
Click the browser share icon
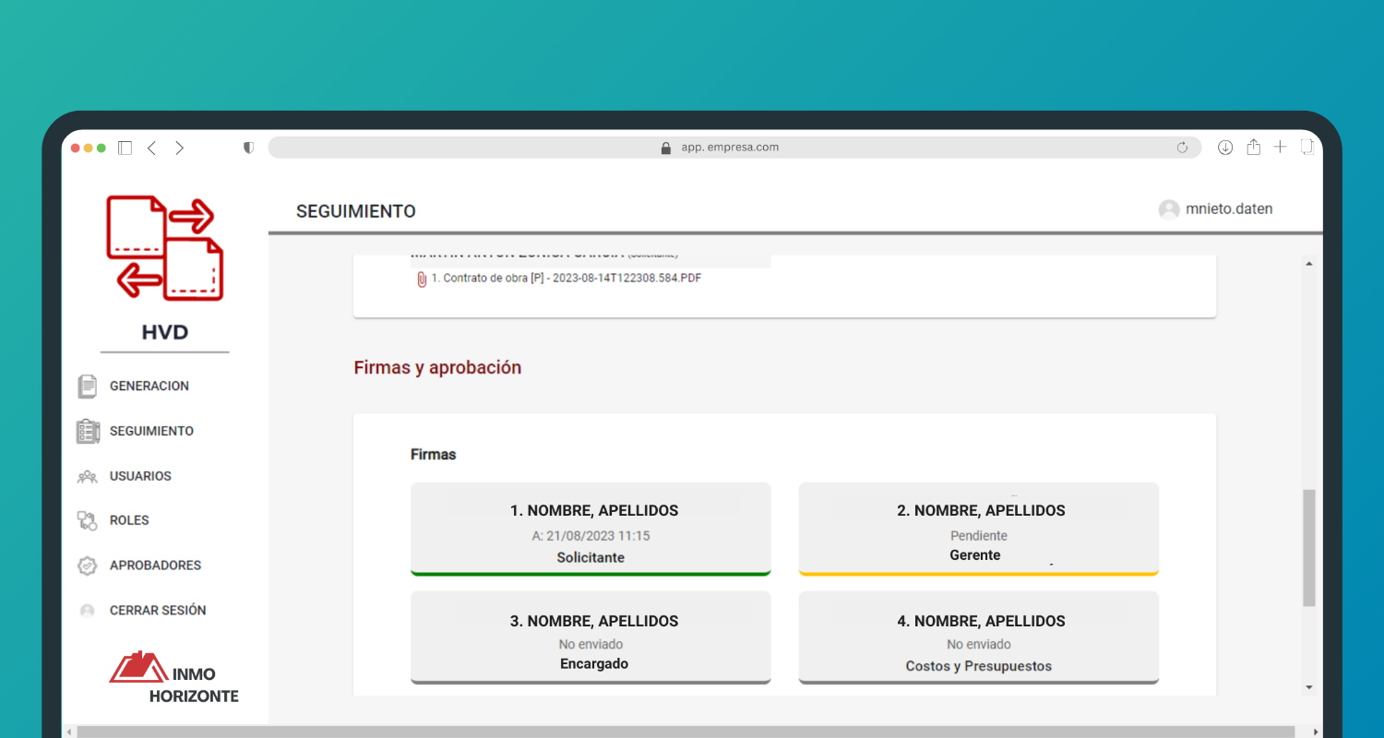pyautogui.click(x=1253, y=148)
